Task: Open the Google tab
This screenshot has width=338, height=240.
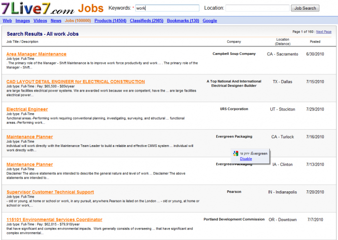Action: click(210, 21)
